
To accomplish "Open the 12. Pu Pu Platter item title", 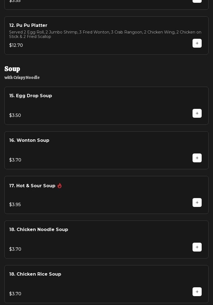I will pyautogui.click(x=28, y=25).
